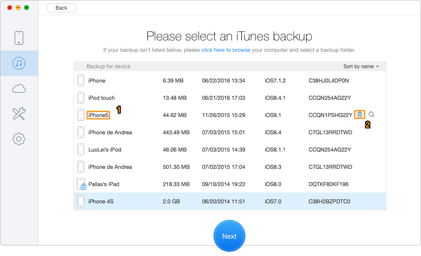Click iOS version 'iOS8.1.1'
The image size is (421, 256).
(x=275, y=149)
